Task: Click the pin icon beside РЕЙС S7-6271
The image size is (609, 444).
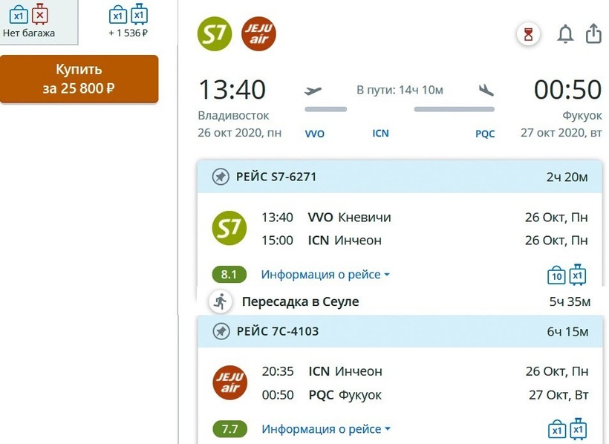Action: (221, 177)
